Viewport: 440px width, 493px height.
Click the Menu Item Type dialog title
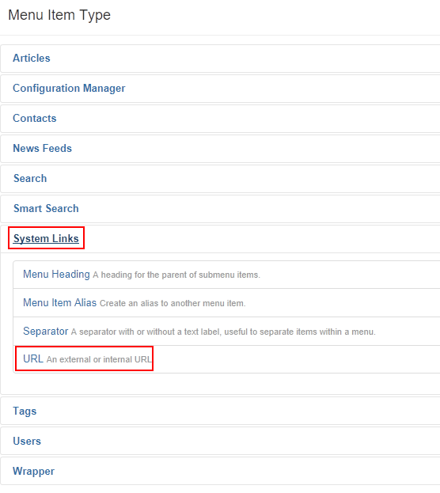(59, 15)
